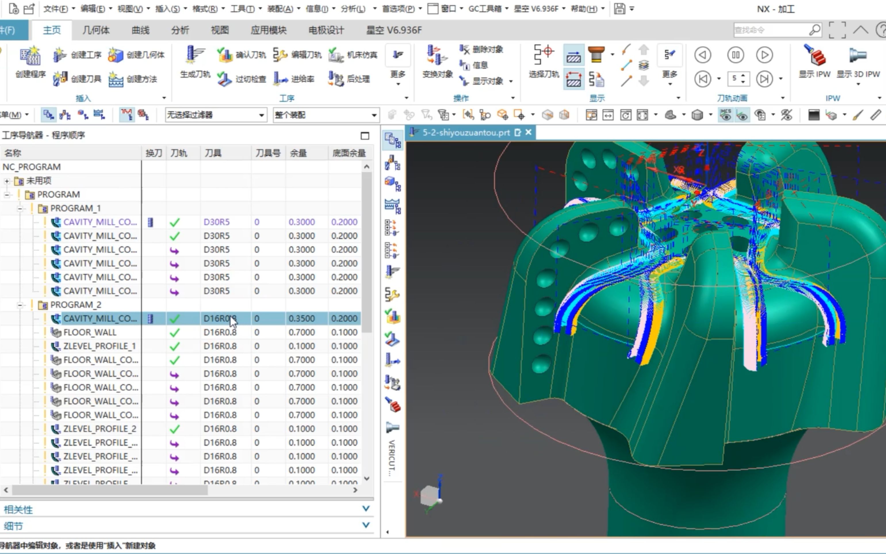Click 底面余量 column header

(349, 153)
